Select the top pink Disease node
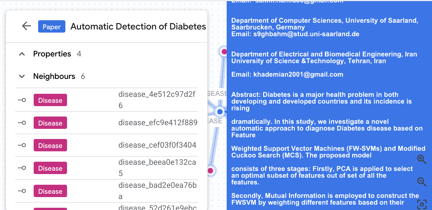 (224, 51)
